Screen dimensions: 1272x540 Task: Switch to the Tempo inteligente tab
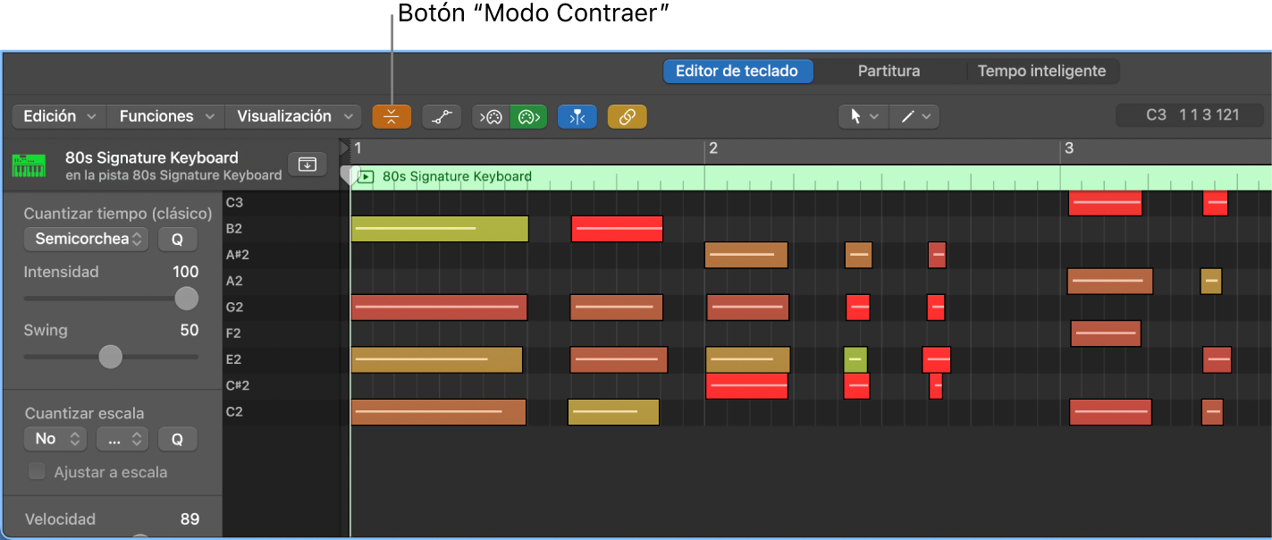1041,71
